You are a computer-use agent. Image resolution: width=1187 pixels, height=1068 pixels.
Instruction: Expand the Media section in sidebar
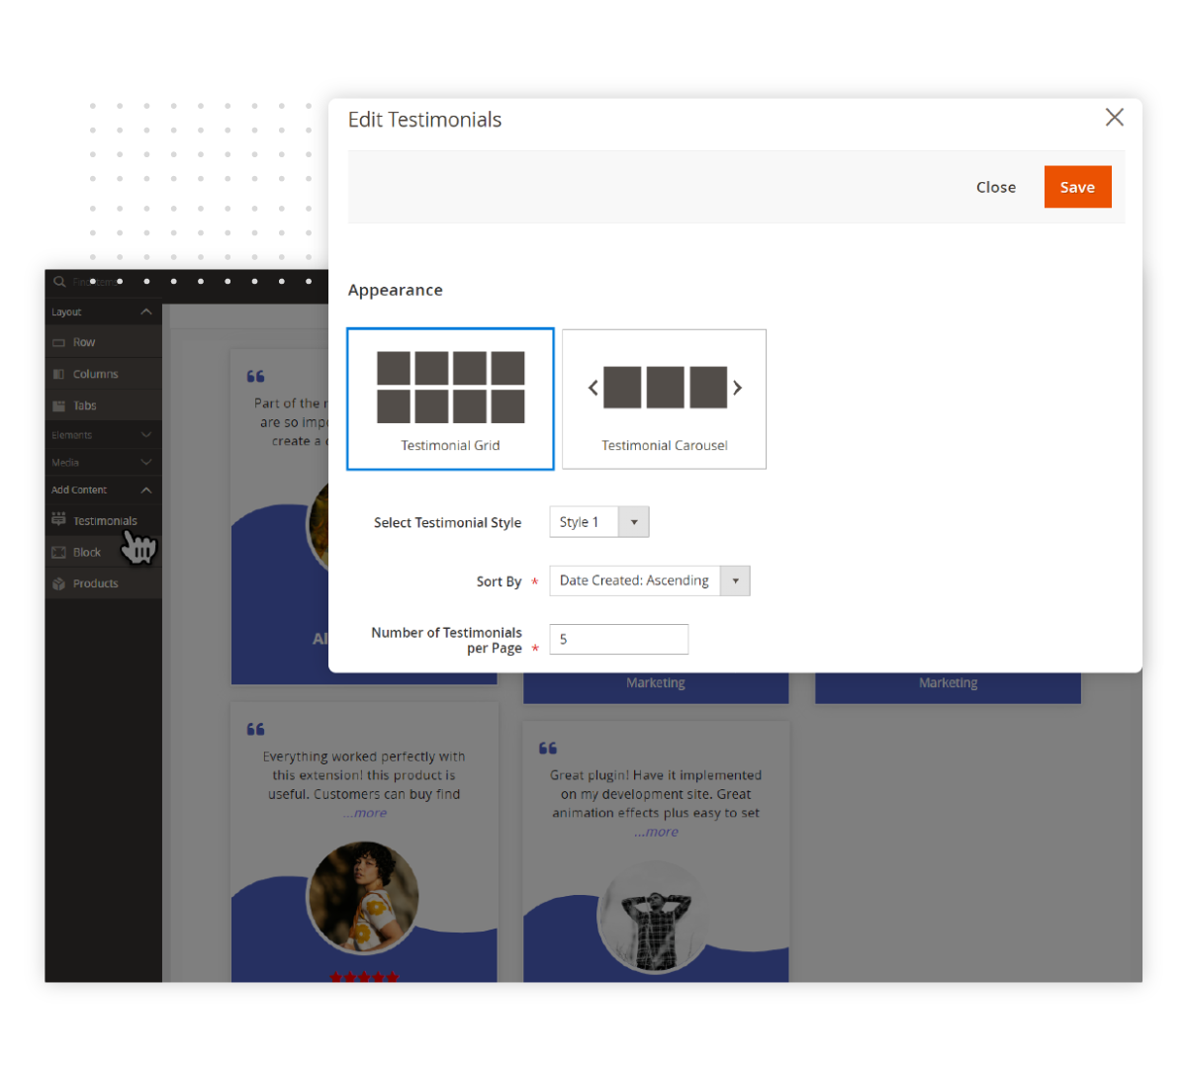pyautogui.click(x=147, y=462)
